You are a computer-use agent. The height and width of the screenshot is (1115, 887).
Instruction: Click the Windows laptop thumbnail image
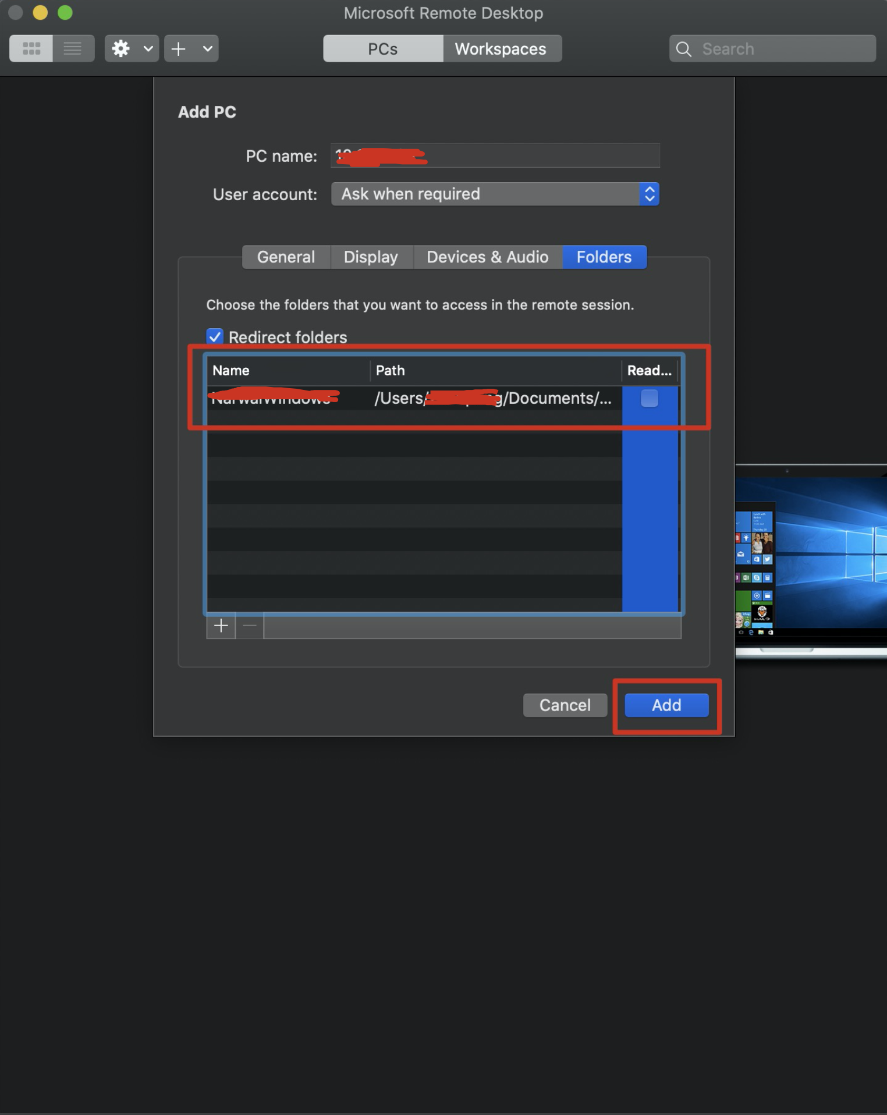point(811,562)
